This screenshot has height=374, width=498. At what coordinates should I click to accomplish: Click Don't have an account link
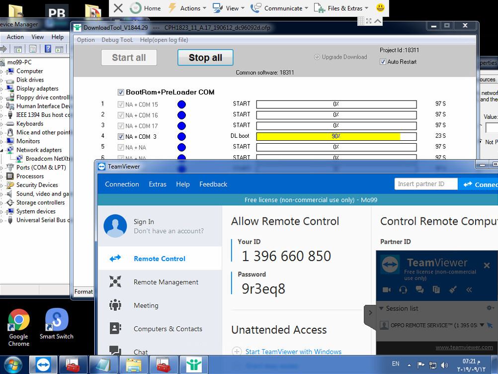pyautogui.click(x=168, y=231)
